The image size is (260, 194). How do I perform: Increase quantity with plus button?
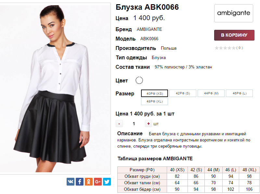click(149, 124)
